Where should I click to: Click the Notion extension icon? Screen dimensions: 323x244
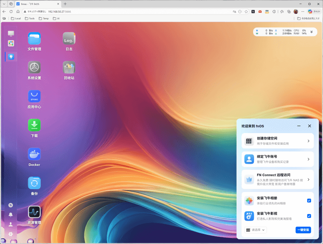253,12
